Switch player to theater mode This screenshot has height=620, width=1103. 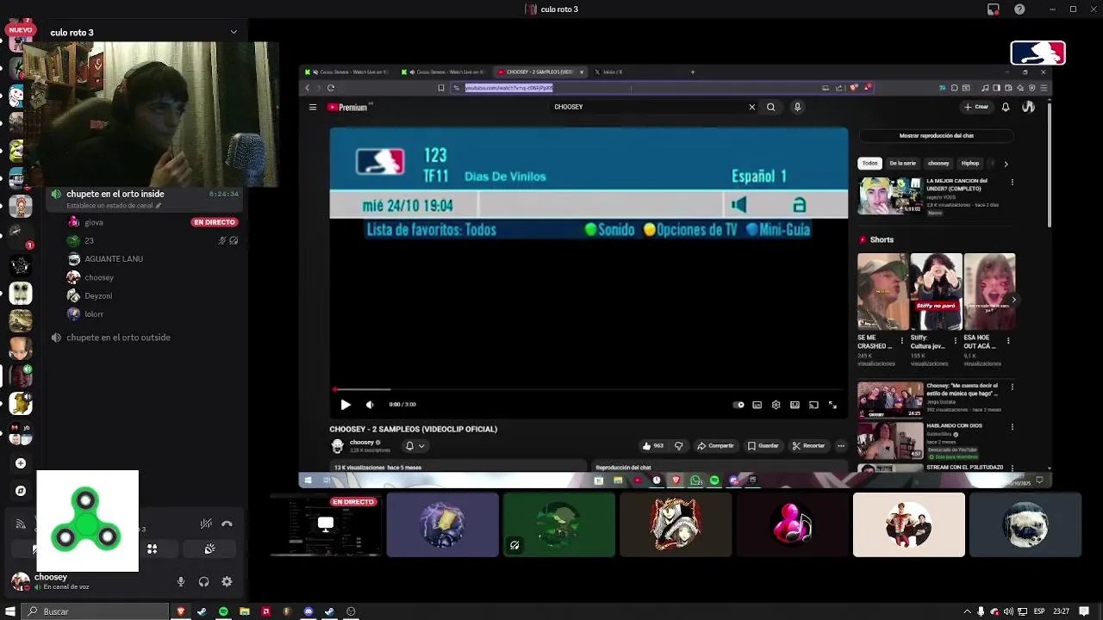coord(795,405)
